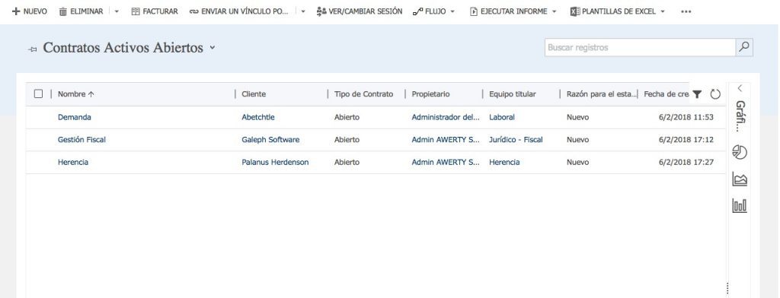Open the Gestión Fiscal contract link
The image size is (780, 298).
[82, 140]
